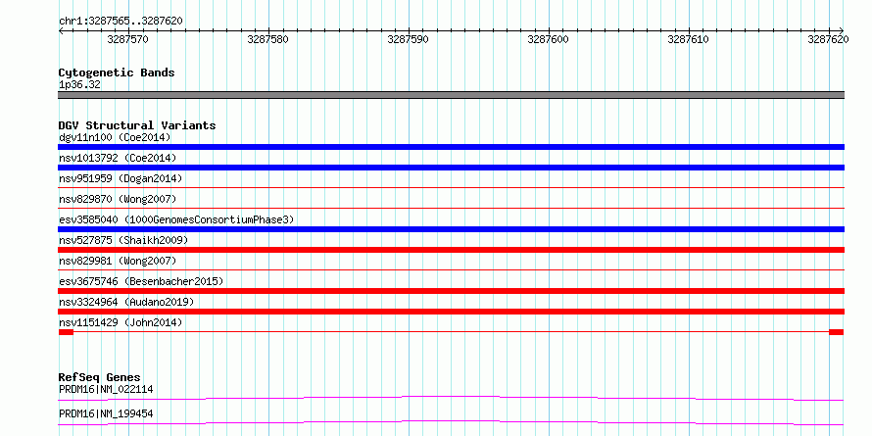Select the RefSeq Genes track title
Screen dimensions: 872x436
click(x=99, y=377)
